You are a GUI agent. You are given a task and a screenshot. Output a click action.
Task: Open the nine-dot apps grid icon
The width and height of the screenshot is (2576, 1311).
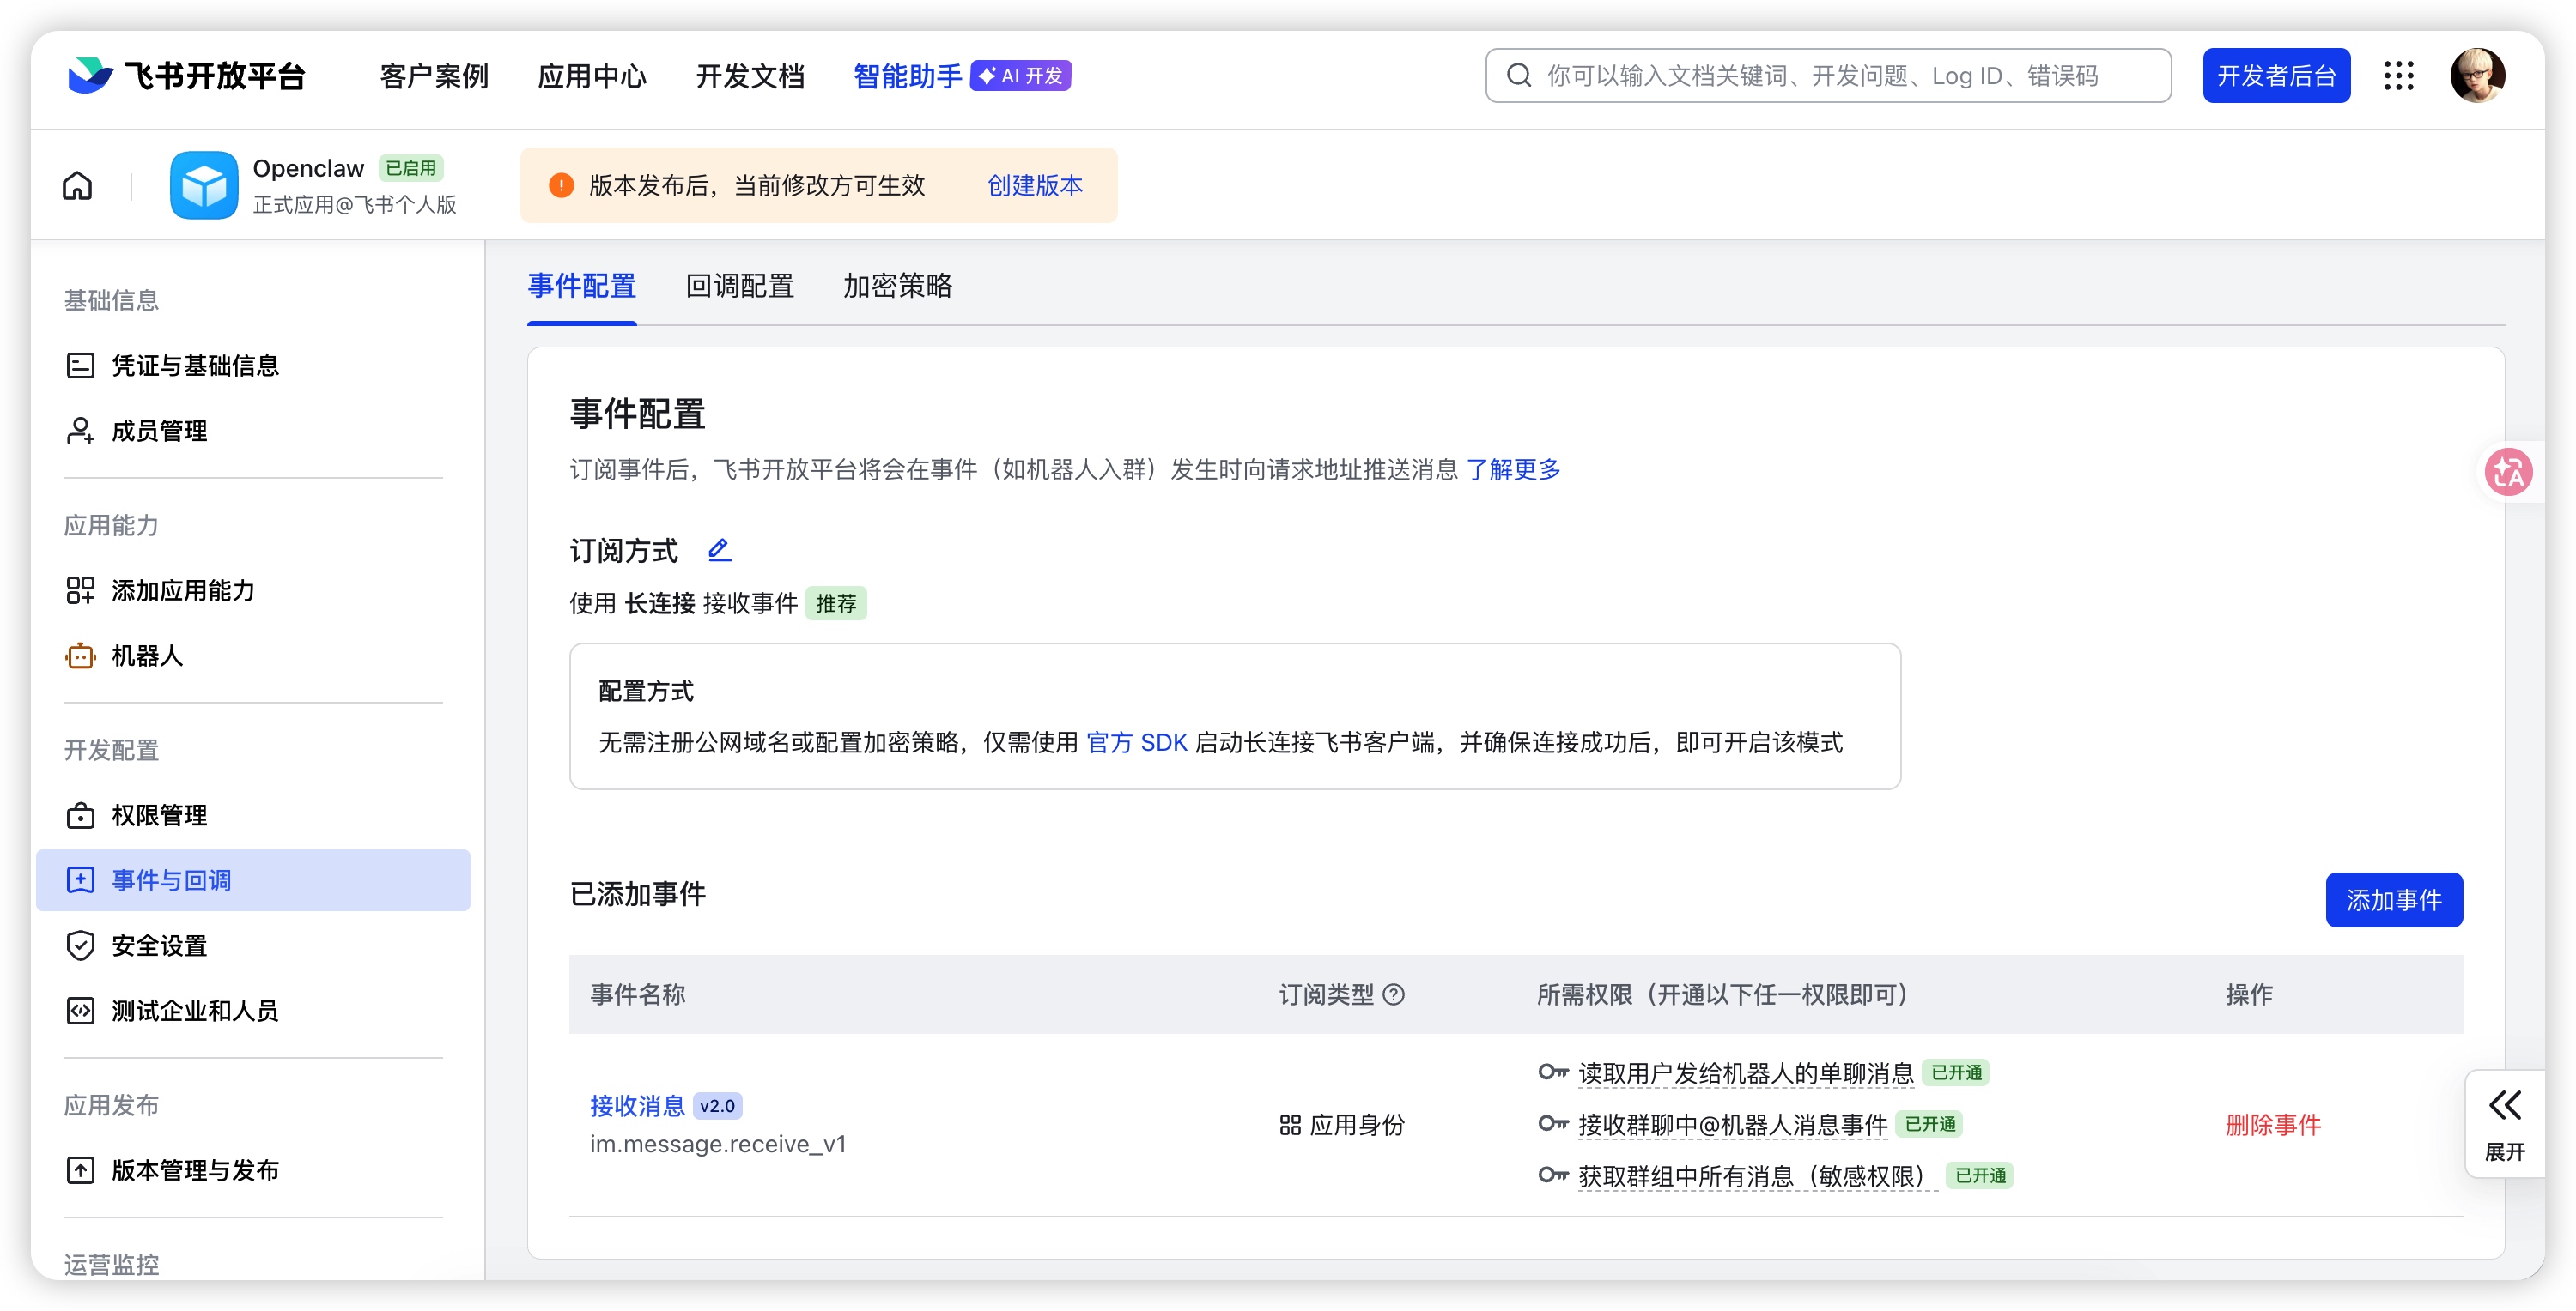pos(2398,76)
